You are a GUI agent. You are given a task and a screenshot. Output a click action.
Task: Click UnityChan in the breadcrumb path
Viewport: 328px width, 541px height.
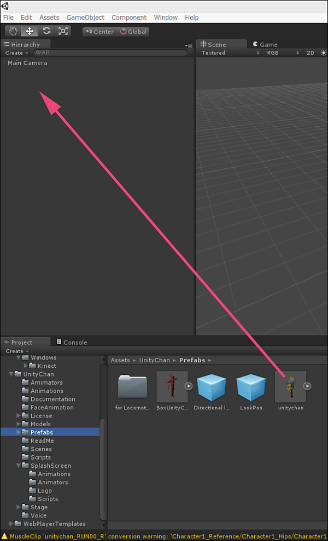point(154,360)
